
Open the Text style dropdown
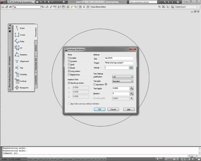point(123,81)
